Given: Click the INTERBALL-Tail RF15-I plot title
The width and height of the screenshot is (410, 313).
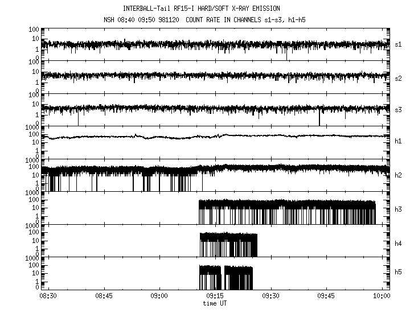Looking at the screenshot, I should [x=201, y=9].
